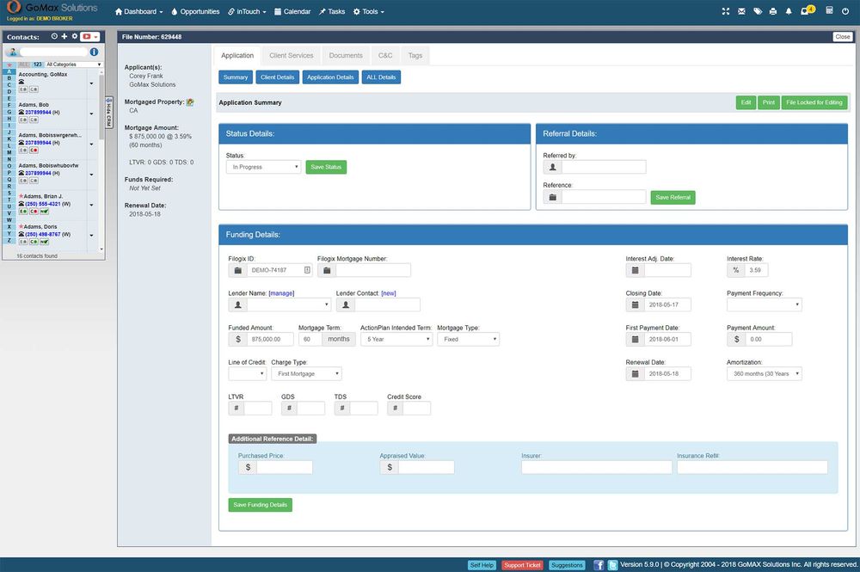Click into the Purchased Price field
Screen dimensions: 860x572
click(284, 467)
